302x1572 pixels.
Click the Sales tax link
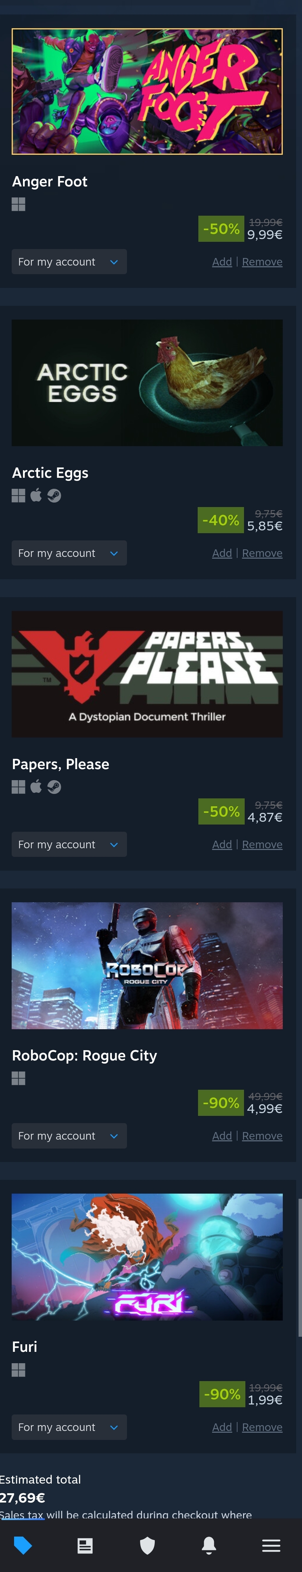[x=21, y=1515]
